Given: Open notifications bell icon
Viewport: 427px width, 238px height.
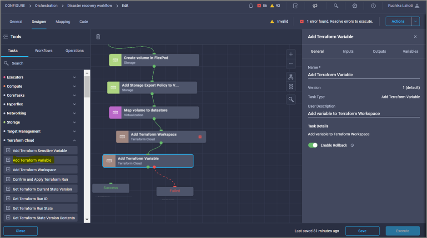Looking at the screenshot, I should 251,6.
